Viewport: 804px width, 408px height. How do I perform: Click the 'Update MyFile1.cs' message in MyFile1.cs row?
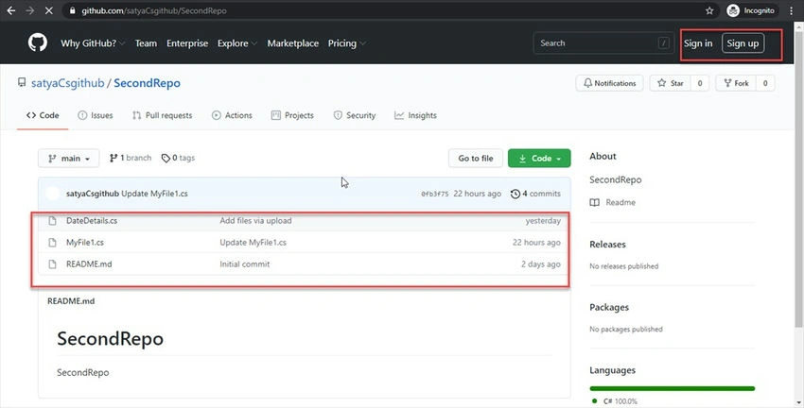(x=253, y=242)
